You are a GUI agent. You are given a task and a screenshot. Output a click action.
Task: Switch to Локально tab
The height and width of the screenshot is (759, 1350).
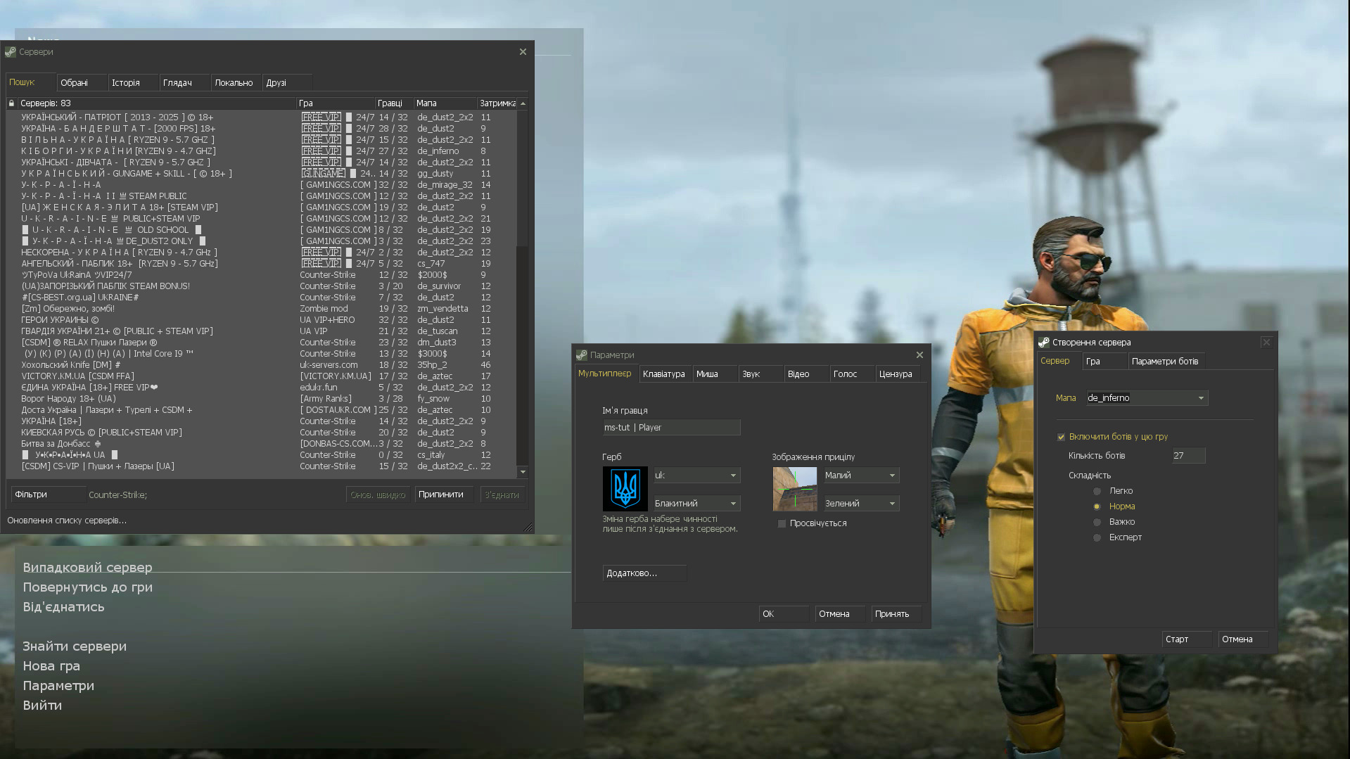(236, 83)
